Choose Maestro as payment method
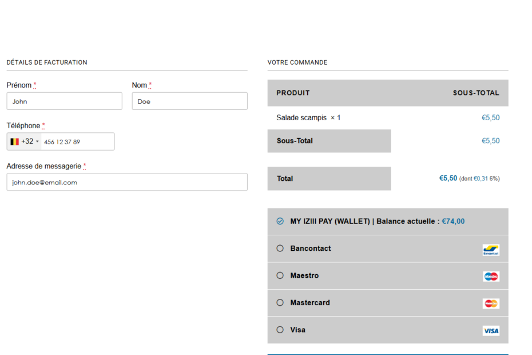Image resolution: width=532 pixels, height=355 pixels. tap(280, 275)
